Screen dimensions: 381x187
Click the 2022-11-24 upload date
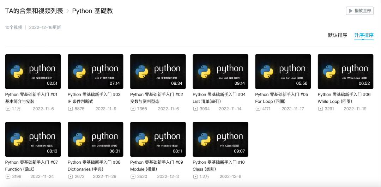click(42, 176)
